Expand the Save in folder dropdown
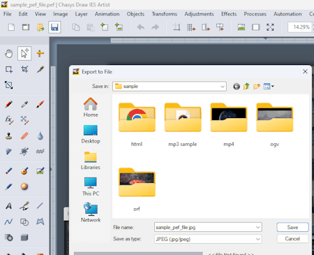This screenshot has height=255, width=314. click(223, 87)
